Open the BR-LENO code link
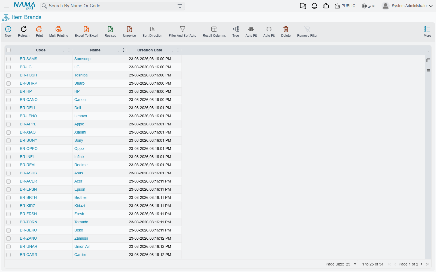 click(x=28, y=116)
